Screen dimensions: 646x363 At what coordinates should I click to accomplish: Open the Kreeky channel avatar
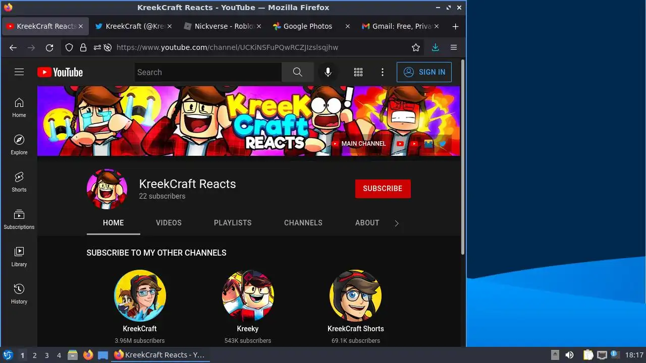point(248,295)
